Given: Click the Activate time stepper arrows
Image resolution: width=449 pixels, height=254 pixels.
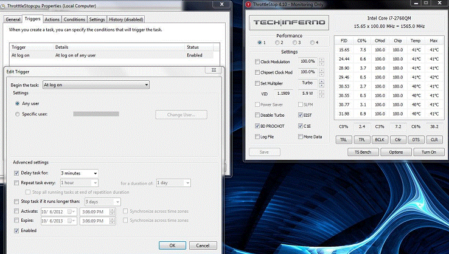Looking at the screenshot, I should point(112,211).
